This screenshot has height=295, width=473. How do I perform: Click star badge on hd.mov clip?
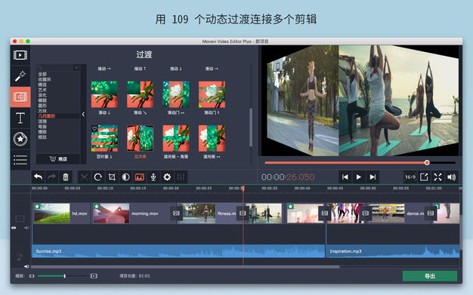tap(37, 207)
